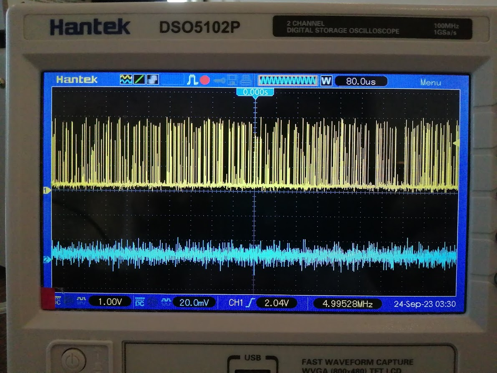The height and width of the screenshot is (373, 497).
Task: Click the persistence display icon
Action: (x=152, y=79)
